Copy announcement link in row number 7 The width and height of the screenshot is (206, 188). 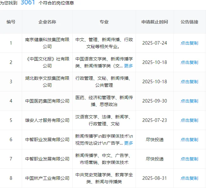[x=189, y=159]
